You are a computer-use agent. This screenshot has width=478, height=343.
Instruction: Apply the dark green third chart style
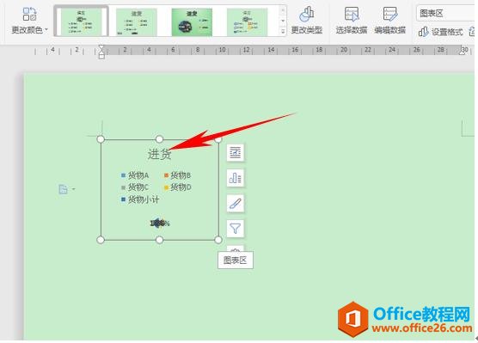[192, 21]
